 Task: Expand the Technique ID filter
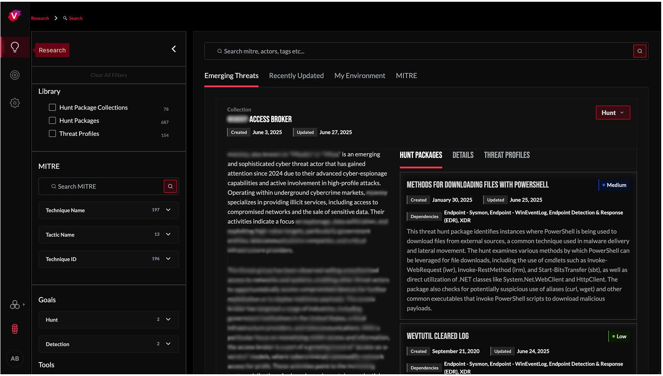click(x=109, y=259)
